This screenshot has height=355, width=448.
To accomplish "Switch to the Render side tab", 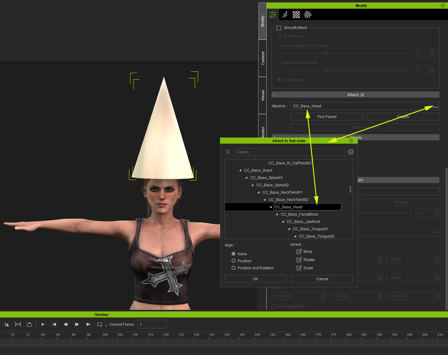I will point(262,126).
